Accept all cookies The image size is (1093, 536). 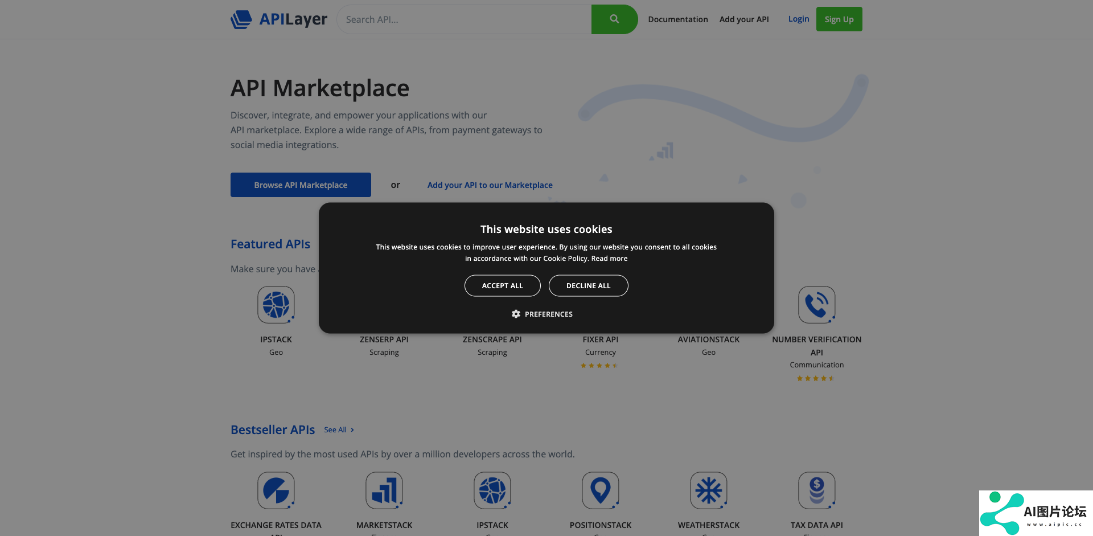click(x=503, y=286)
